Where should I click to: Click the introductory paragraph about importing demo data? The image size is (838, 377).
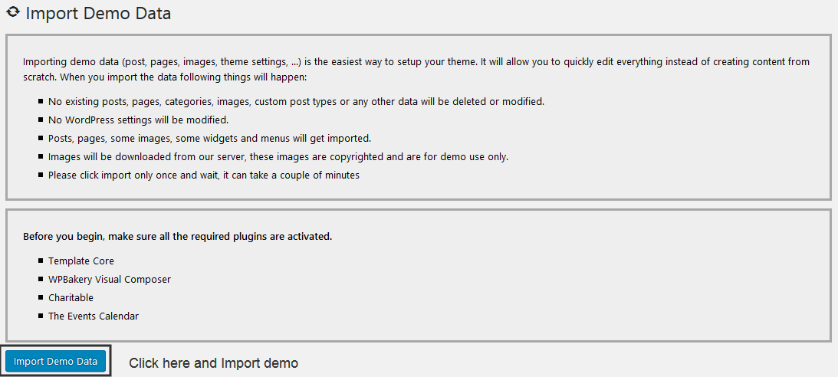point(416,70)
